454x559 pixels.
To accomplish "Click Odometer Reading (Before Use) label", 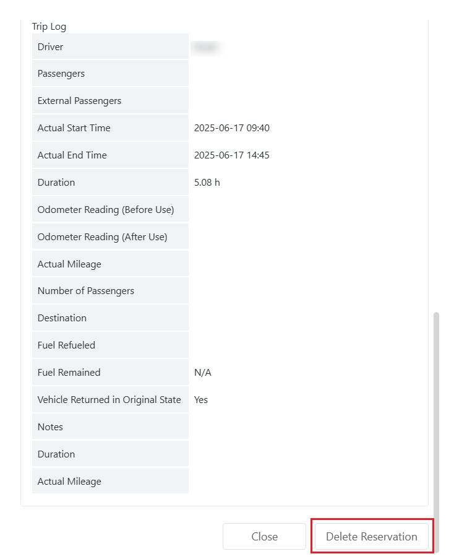I will [106, 210].
